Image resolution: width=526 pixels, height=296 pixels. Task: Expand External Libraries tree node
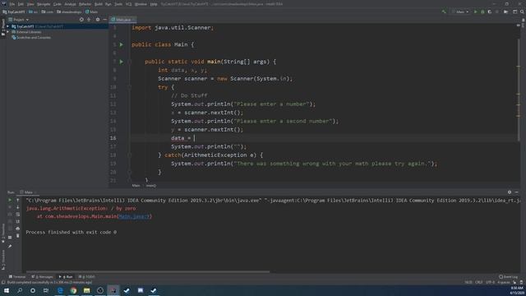8,32
